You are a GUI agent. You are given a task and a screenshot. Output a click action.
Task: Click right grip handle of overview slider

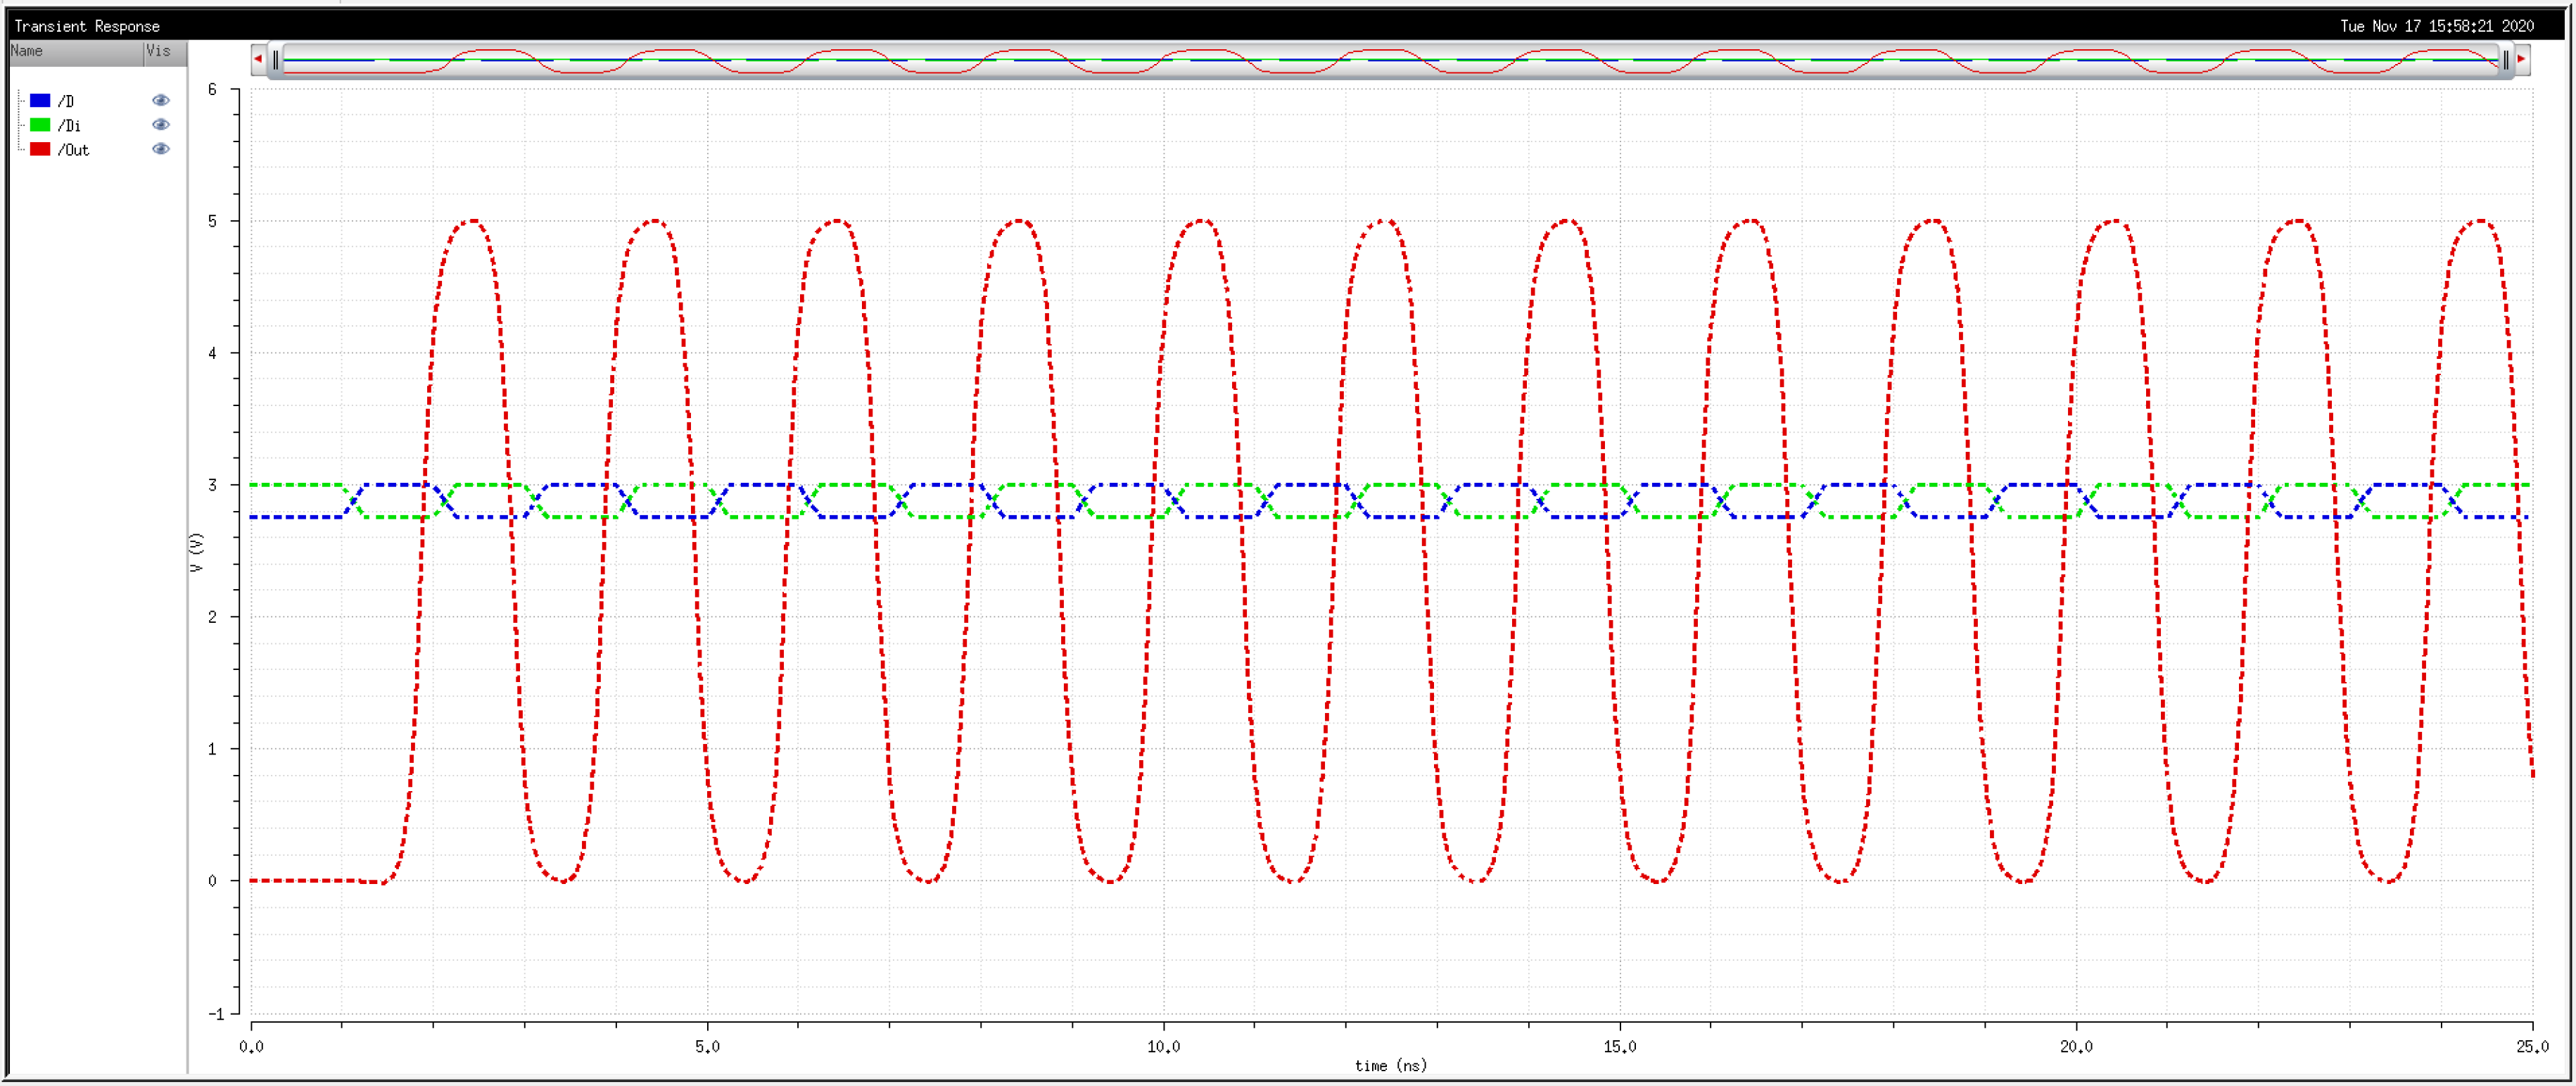[2505, 61]
